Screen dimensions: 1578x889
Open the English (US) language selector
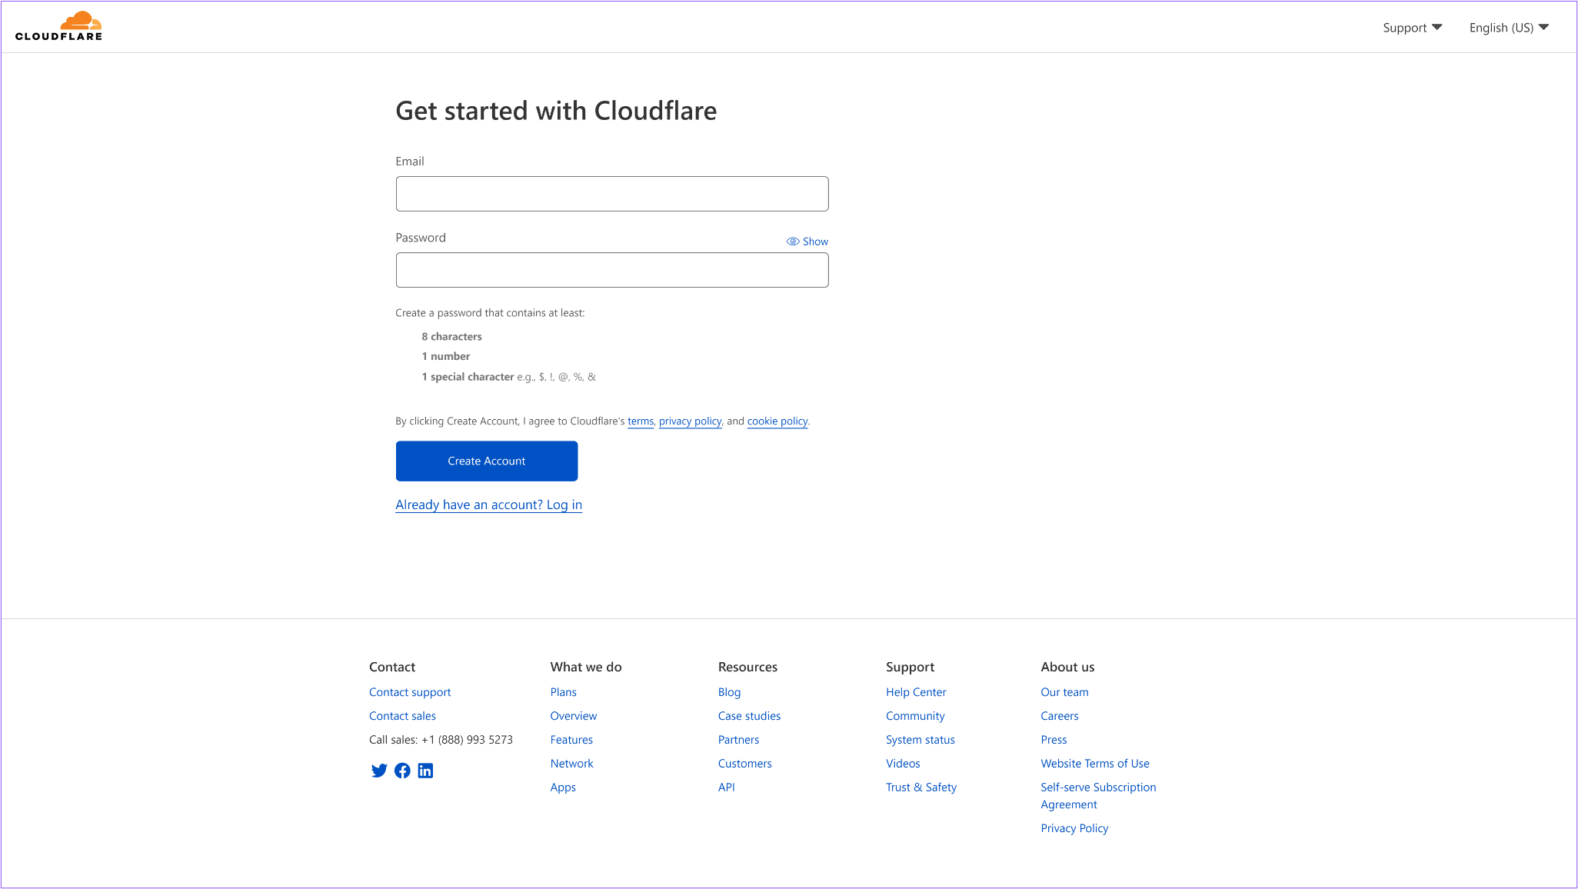(1509, 28)
